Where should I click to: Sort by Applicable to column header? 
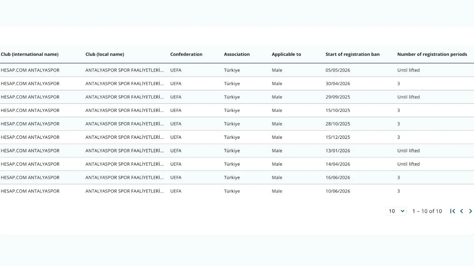tap(286, 54)
